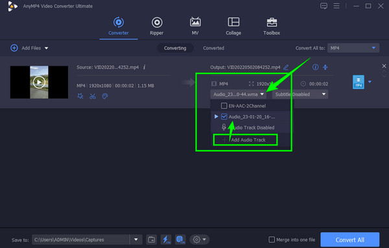
Task: Click the Add Files label
Action: point(31,48)
